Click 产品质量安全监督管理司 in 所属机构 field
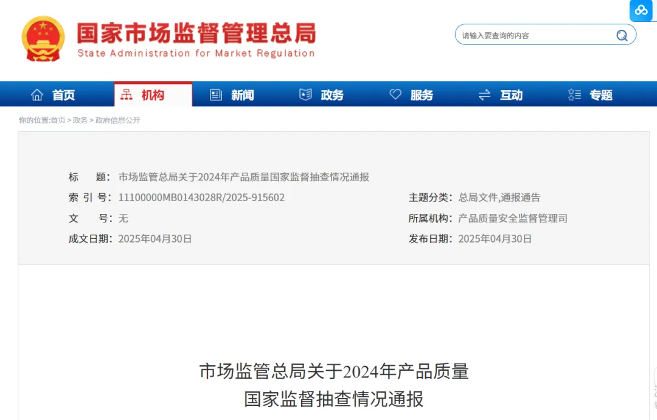Image resolution: width=657 pixels, height=420 pixels. click(x=513, y=218)
